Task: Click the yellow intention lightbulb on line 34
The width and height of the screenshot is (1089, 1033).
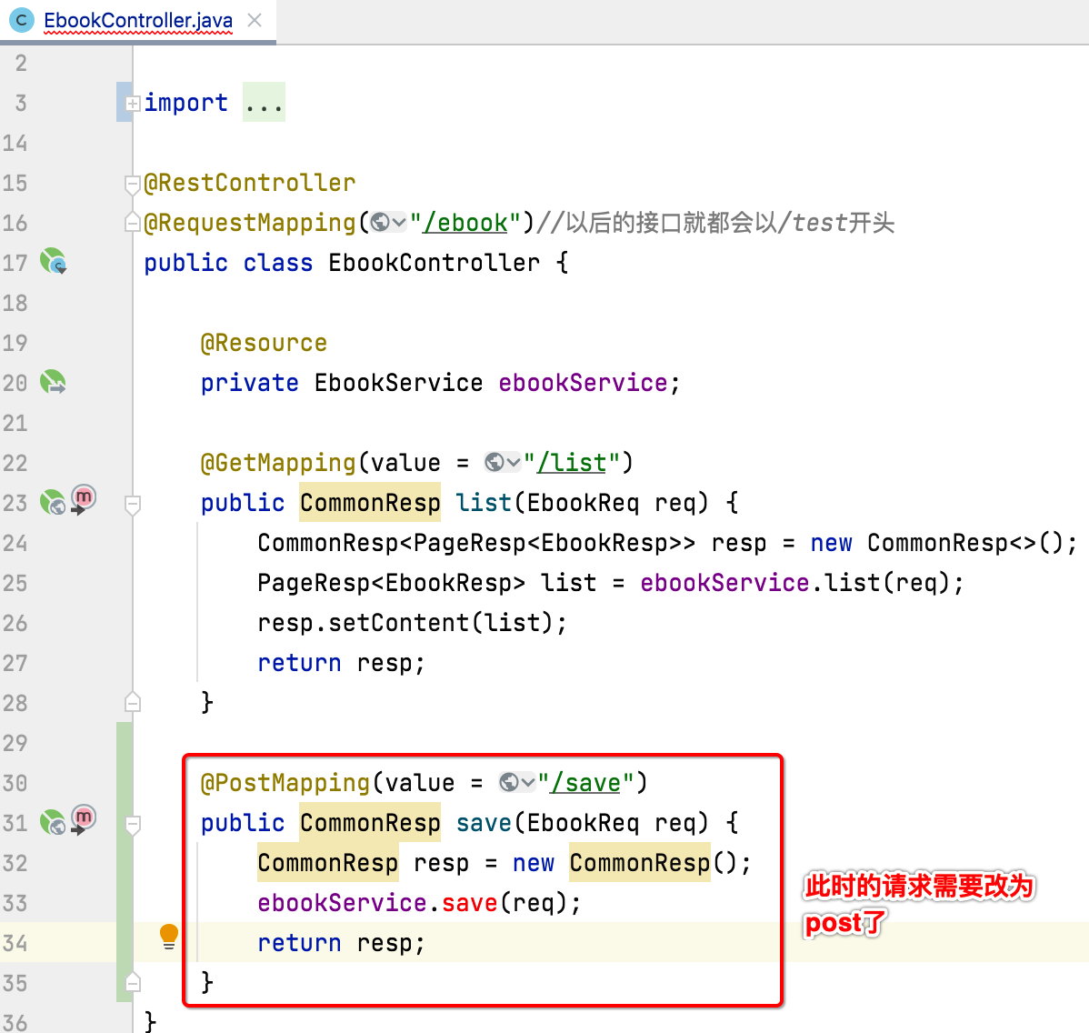Action: pos(169,937)
